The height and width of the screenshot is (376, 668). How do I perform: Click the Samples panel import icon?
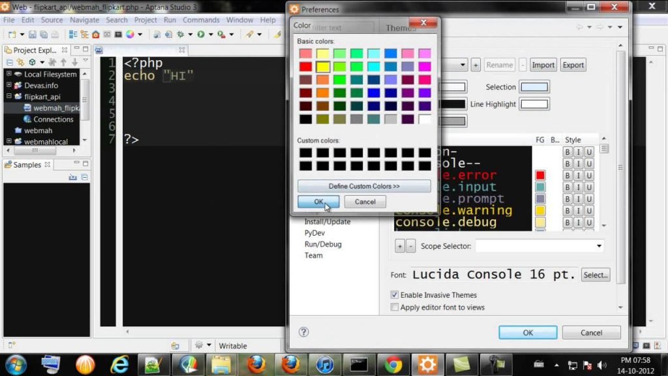point(73,177)
